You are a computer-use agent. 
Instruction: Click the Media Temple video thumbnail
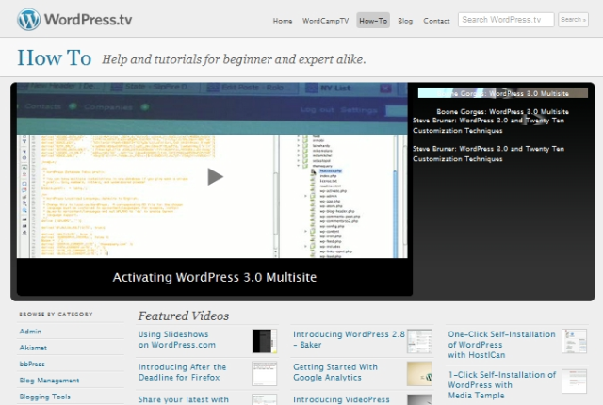point(574,381)
